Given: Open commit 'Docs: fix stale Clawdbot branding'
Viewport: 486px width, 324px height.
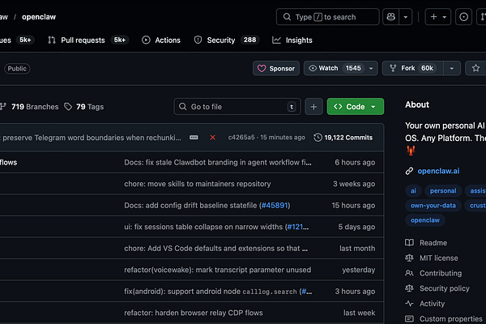Looking at the screenshot, I should [x=218, y=162].
